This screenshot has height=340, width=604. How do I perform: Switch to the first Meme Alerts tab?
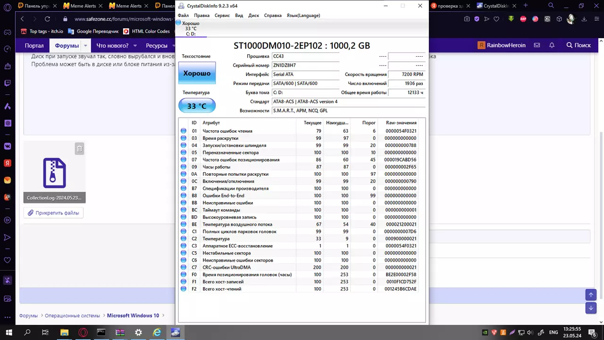84,6
